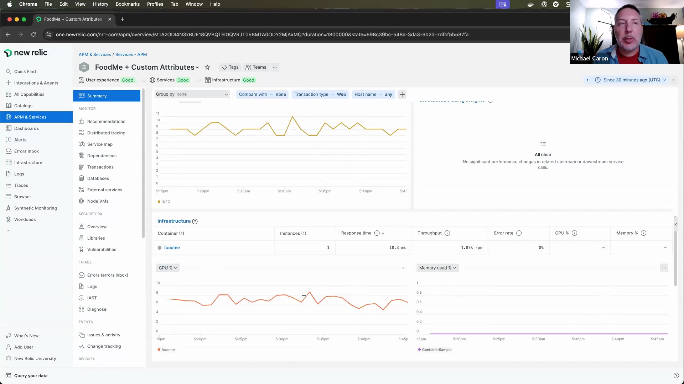
Task: Open the CPU chart ellipsis menu
Action: (403, 268)
